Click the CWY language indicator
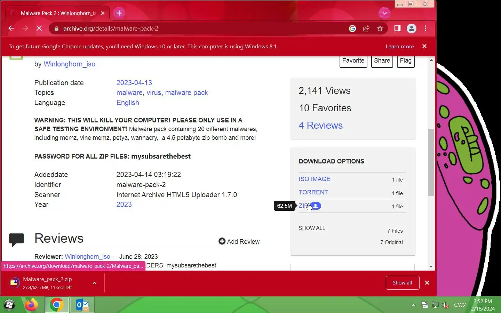This screenshot has width=501, height=313. [460, 305]
